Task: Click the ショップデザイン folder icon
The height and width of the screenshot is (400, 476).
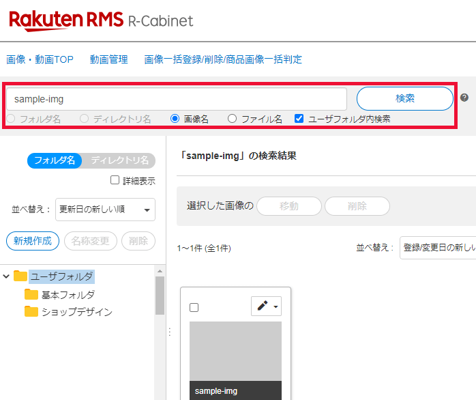Action: tap(31, 312)
